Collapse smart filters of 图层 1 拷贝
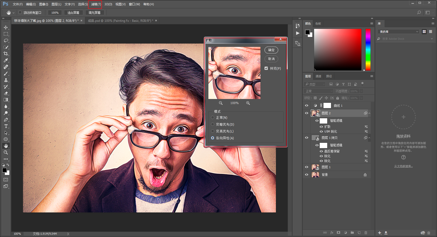This screenshot has width=437, height=237. 369,138
